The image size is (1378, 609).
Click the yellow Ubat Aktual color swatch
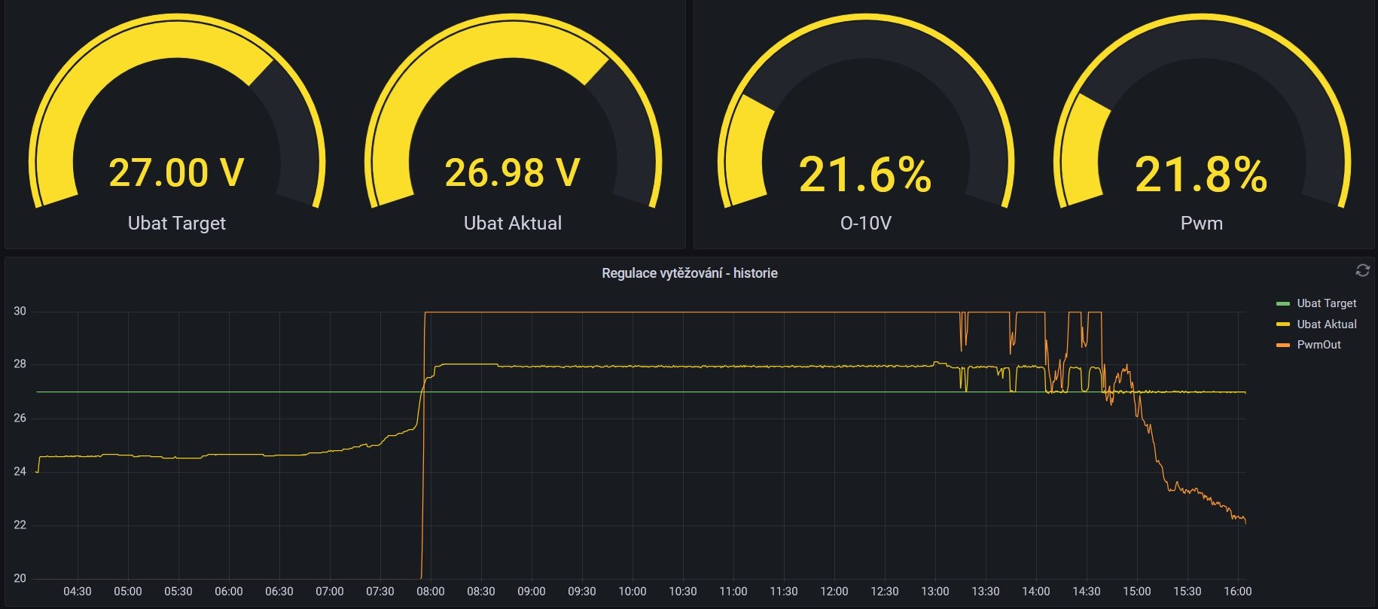1283,324
